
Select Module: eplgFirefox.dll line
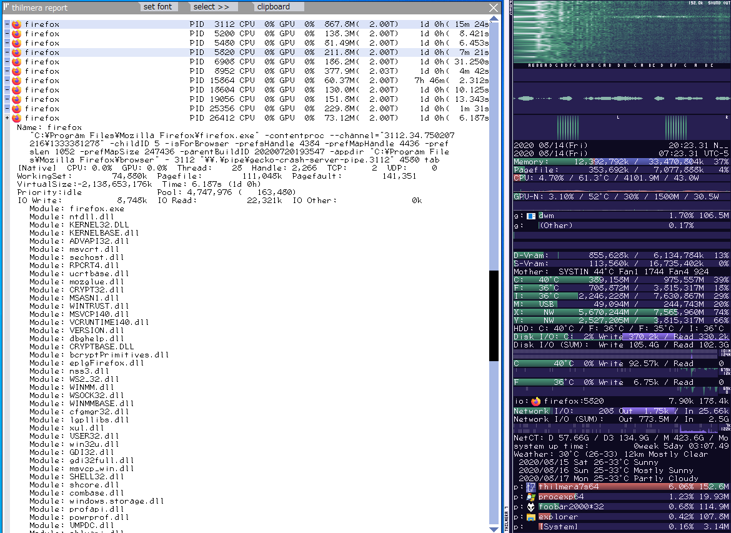87,363
